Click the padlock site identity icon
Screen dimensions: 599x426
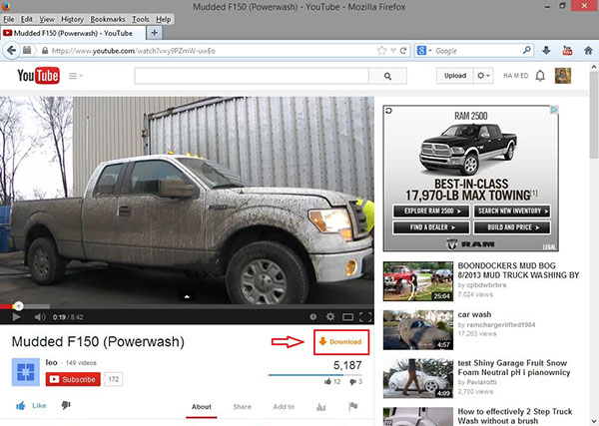point(45,51)
